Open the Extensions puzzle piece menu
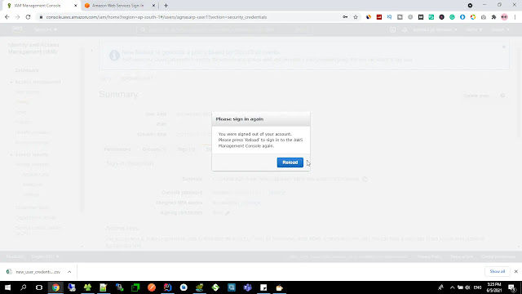Viewport: 522px width, 294px height. pyautogui.click(x=494, y=17)
